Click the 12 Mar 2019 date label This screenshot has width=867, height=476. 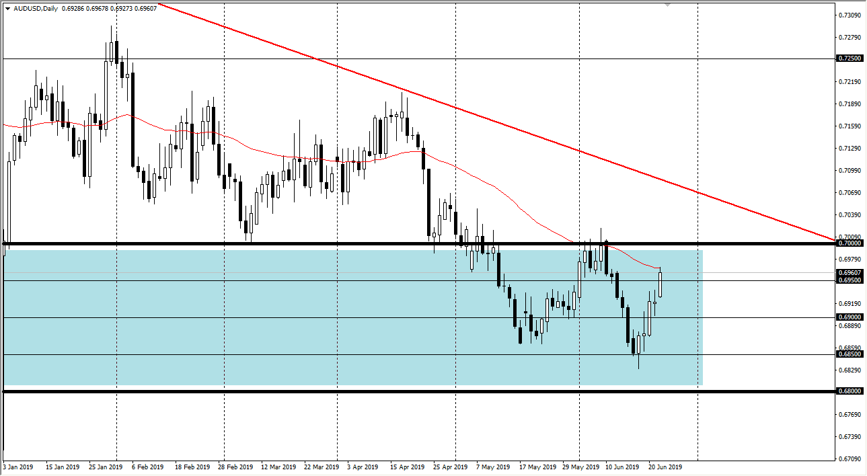tap(278, 467)
